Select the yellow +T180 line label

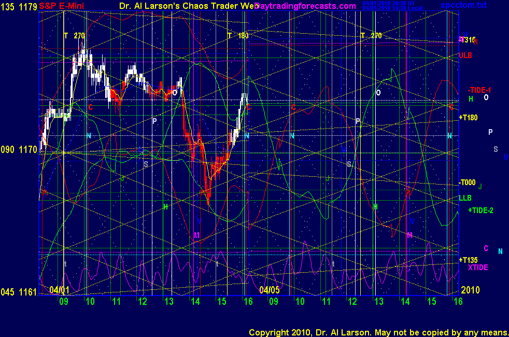[x=468, y=118]
